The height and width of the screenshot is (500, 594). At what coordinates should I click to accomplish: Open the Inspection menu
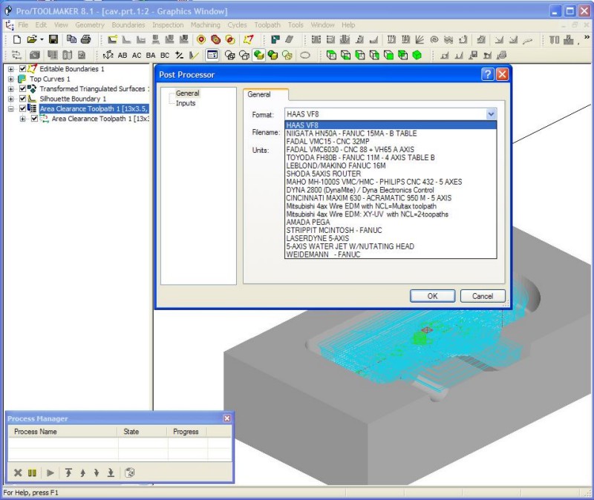168,25
